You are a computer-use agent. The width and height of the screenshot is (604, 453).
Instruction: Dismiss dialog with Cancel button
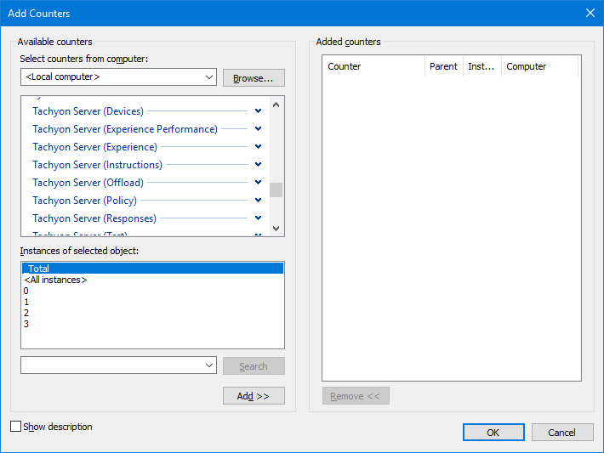pyautogui.click(x=562, y=433)
